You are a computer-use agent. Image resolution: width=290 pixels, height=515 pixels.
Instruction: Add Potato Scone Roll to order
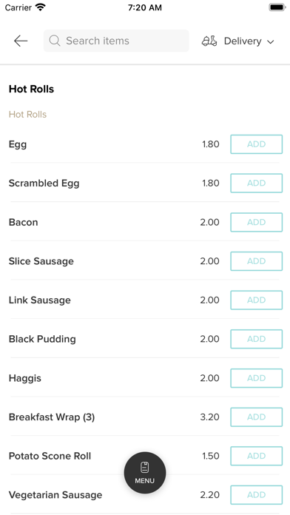[257, 456]
